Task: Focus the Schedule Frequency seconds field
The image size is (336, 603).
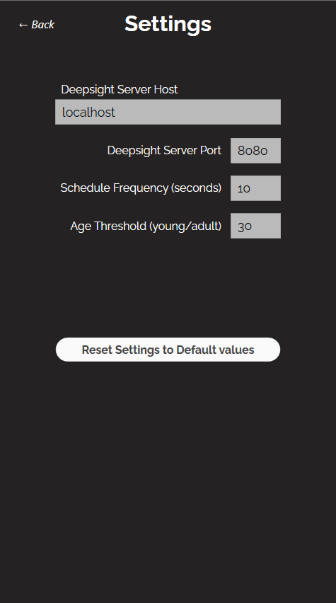Action: [x=255, y=188]
